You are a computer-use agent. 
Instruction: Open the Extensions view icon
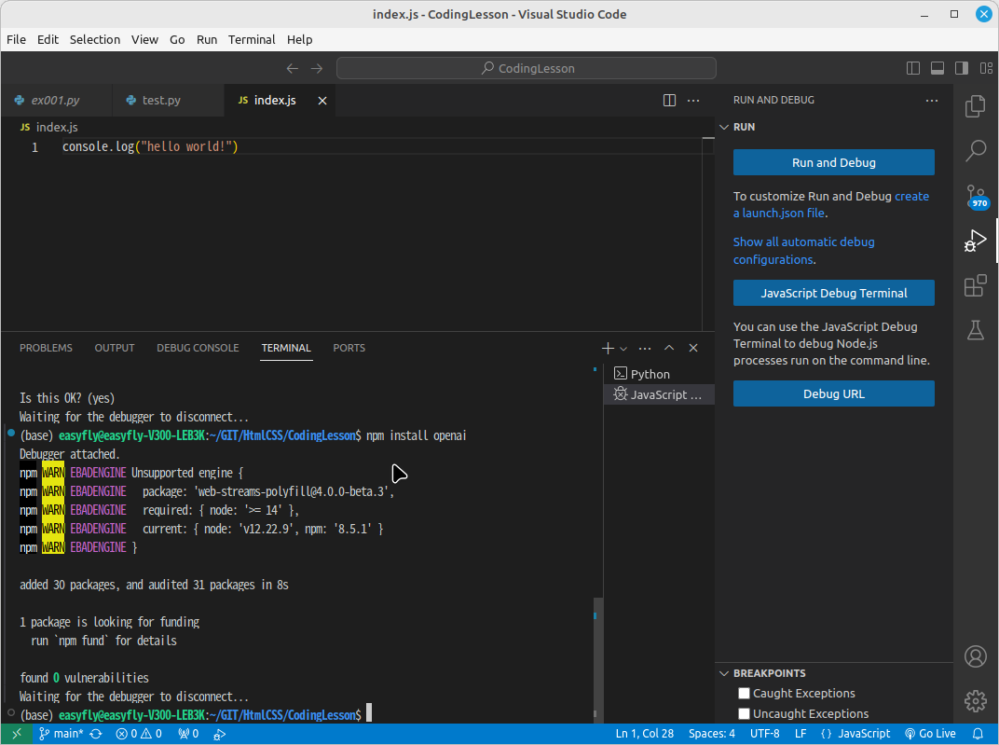pos(975,285)
